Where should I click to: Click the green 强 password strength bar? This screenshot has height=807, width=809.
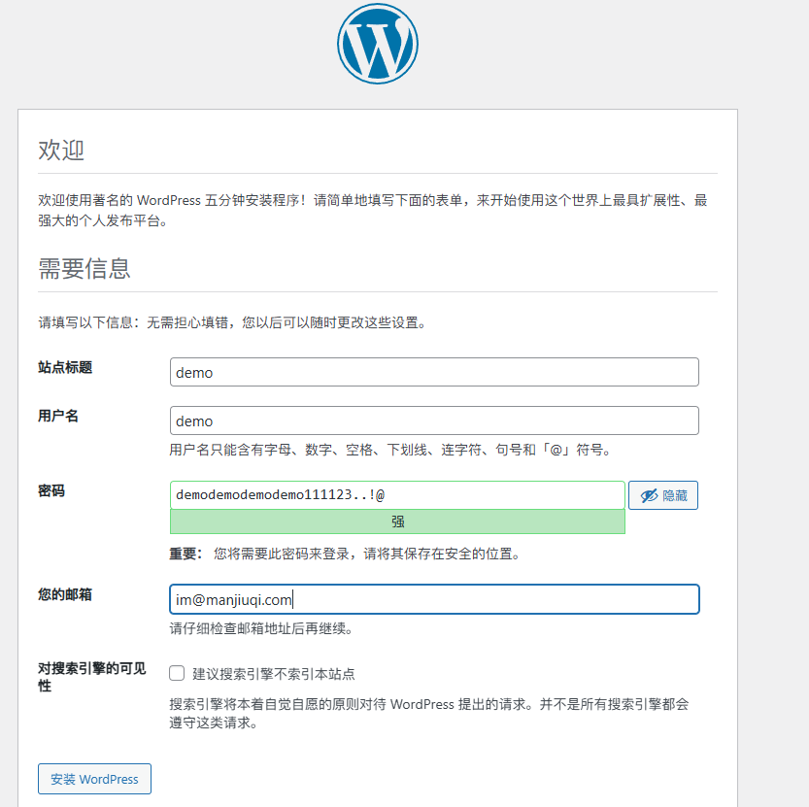click(397, 521)
